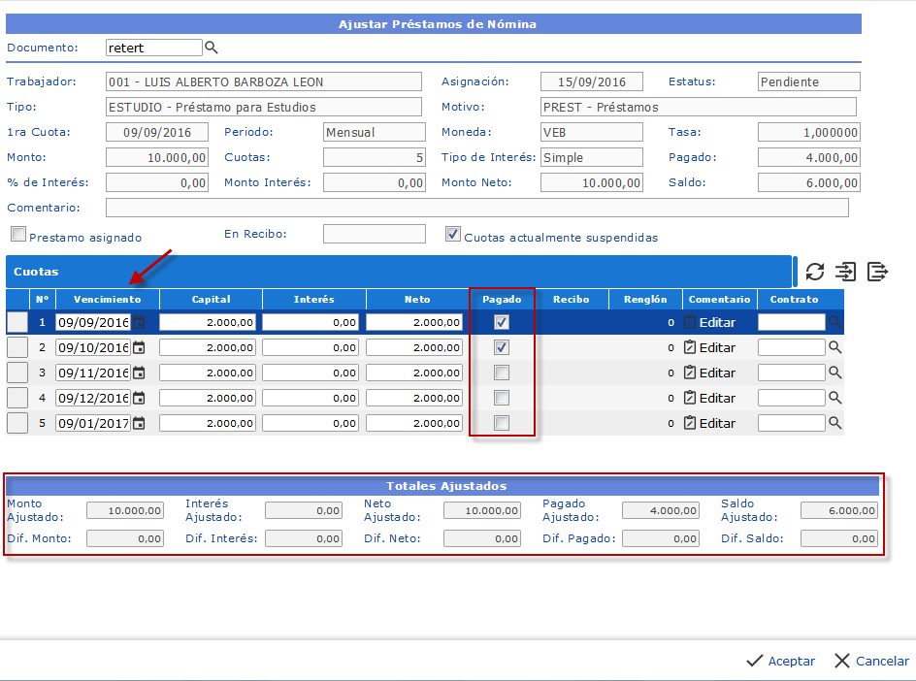Uncheck Pagado checkbox for installment 2
916x681 pixels.
pos(502,347)
